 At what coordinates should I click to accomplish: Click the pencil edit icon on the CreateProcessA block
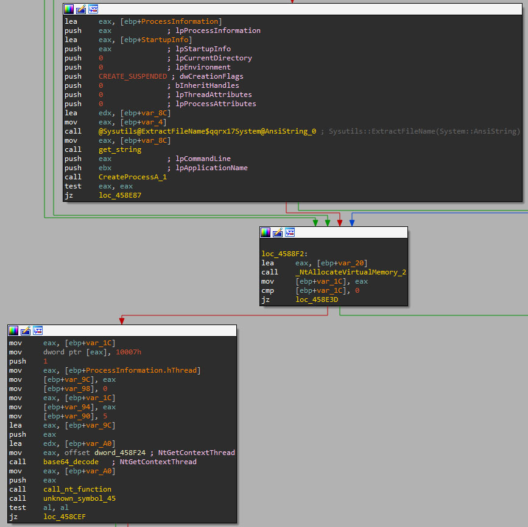point(81,9)
